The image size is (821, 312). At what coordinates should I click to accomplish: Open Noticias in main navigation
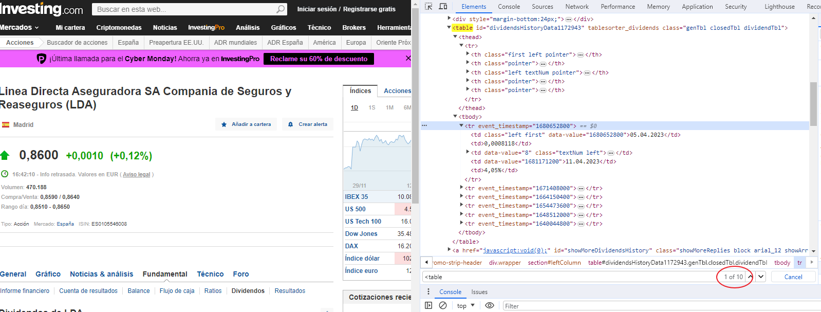click(165, 28)
